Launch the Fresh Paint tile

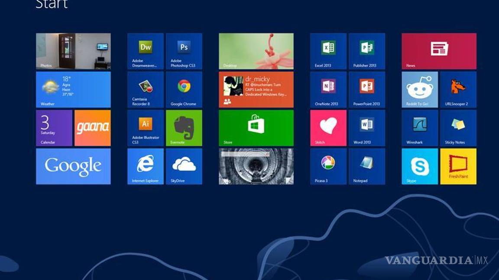click(x=458, y=166)
